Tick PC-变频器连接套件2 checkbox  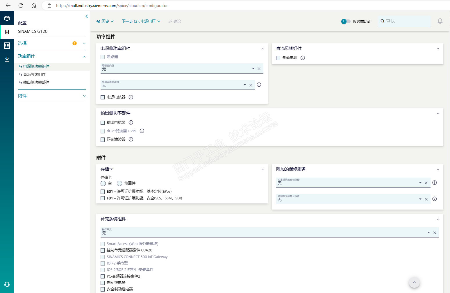(103, 276)
